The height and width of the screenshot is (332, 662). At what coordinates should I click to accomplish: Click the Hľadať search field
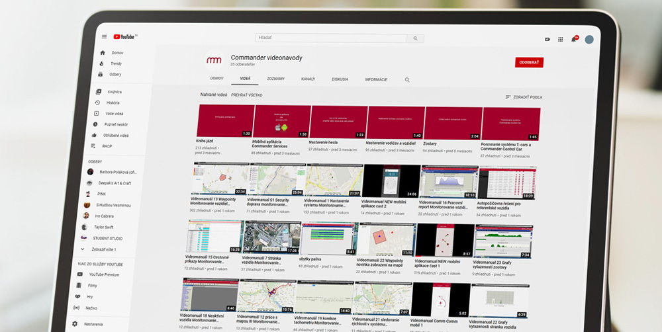332,38
